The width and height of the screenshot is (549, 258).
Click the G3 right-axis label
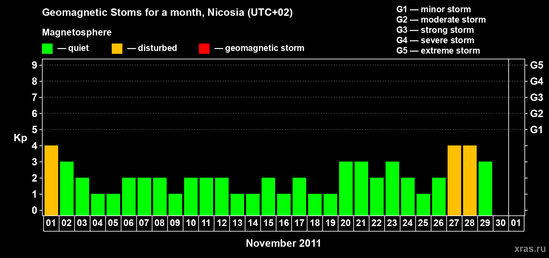click(x=537, y=97)
